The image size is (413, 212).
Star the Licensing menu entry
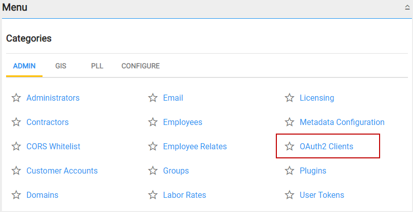(x=290, y=98)
